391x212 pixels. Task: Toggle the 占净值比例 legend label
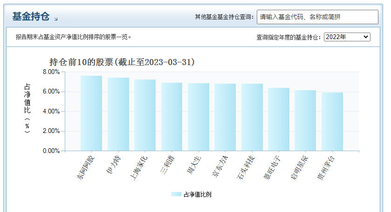[197, 194]
